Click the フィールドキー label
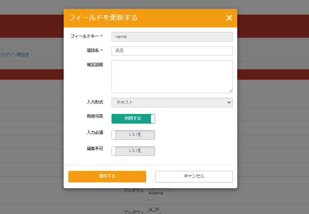The image size is (309, 214). (x=84, y=36)
